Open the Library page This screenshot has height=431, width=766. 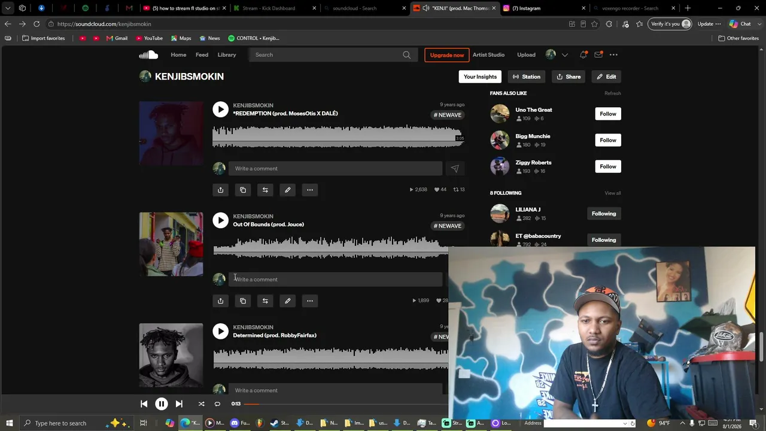(227, 55)
